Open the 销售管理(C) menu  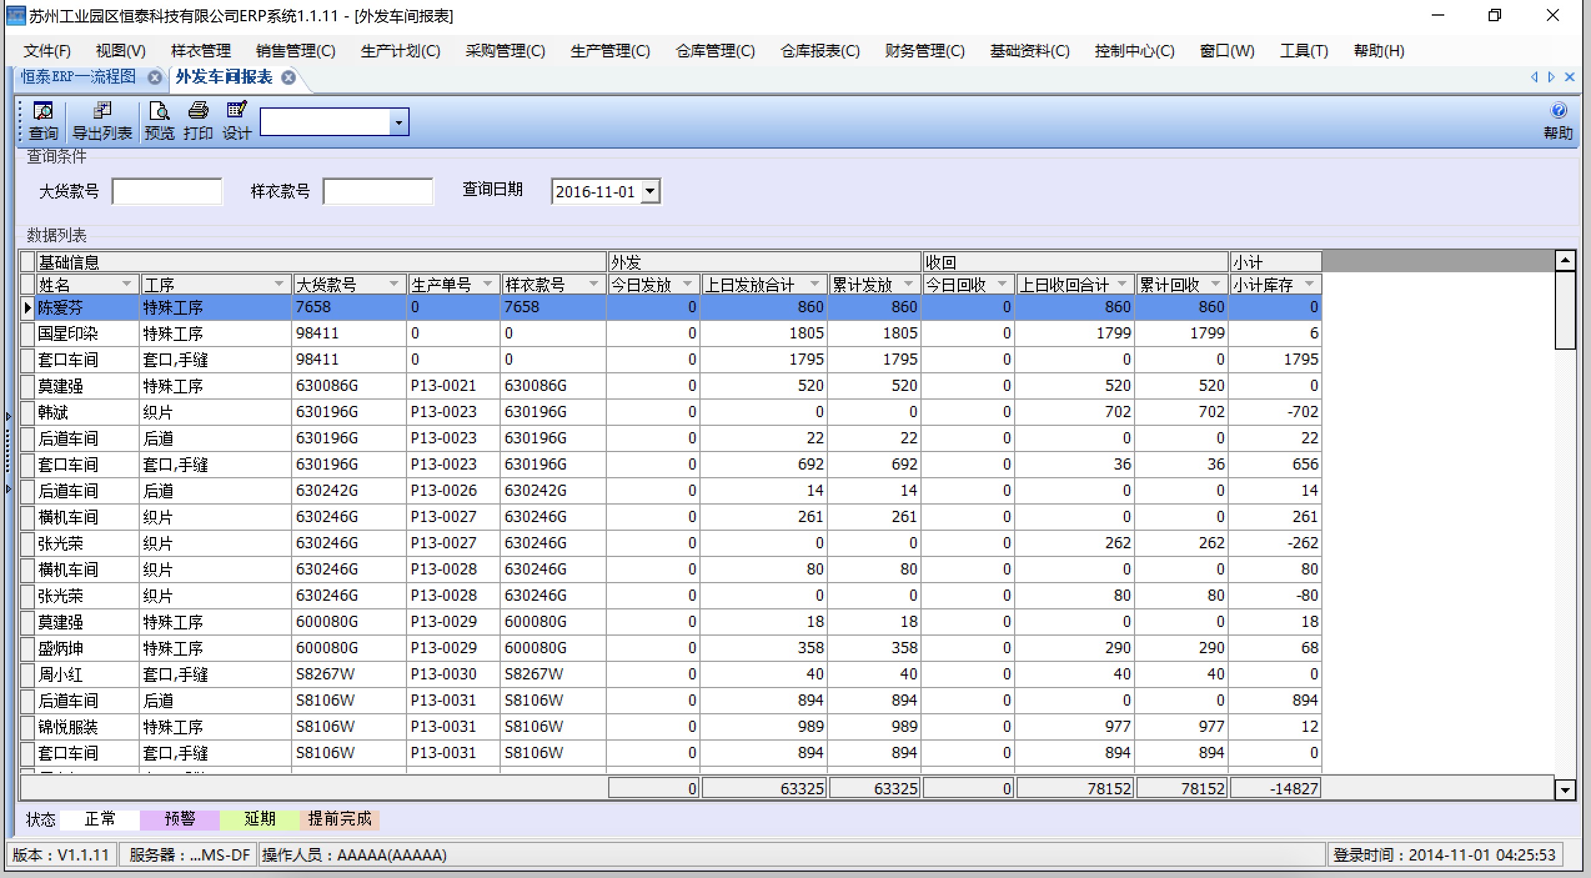[x=295, y=51]
